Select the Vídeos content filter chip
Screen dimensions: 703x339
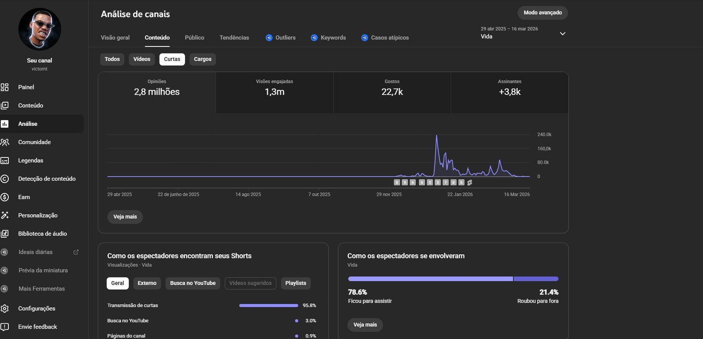click(141, 59)
